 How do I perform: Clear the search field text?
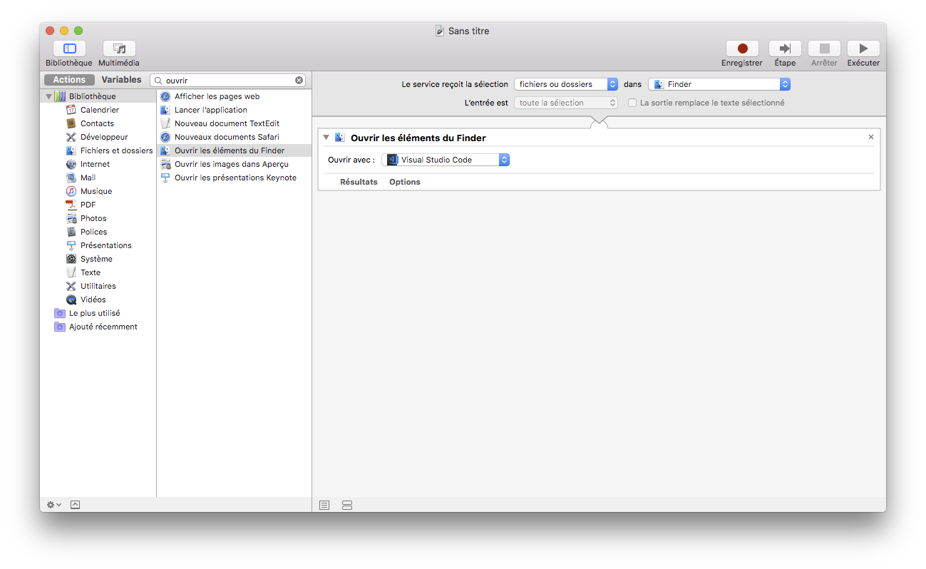(x=299, y=81)
